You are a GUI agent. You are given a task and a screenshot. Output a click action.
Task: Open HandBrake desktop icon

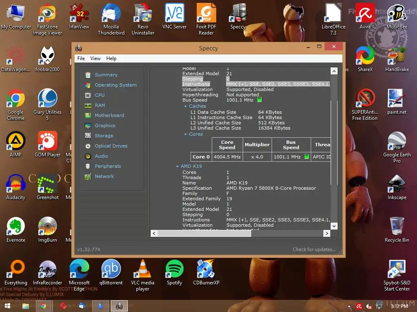click(x=397, y=59)
